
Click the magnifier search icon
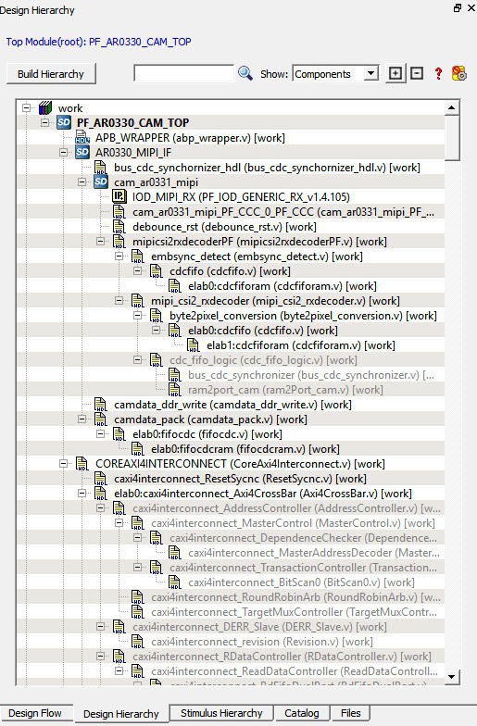click(245, 73)
